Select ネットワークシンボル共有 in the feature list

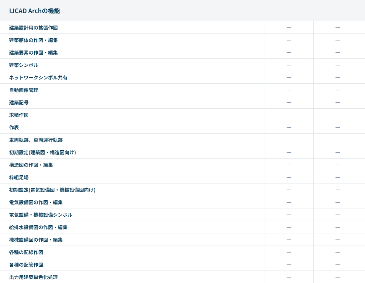(38, 78)
